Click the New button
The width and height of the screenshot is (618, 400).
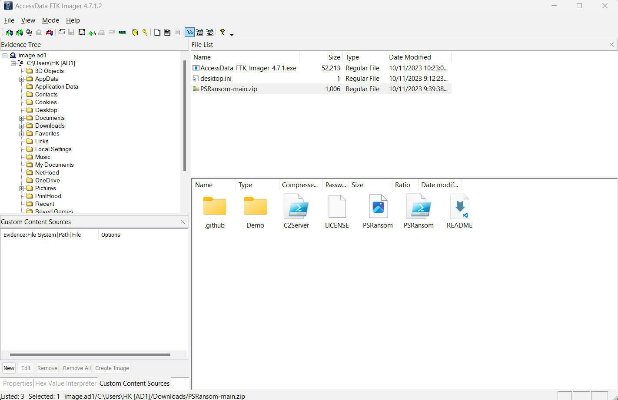pos(9,368)
